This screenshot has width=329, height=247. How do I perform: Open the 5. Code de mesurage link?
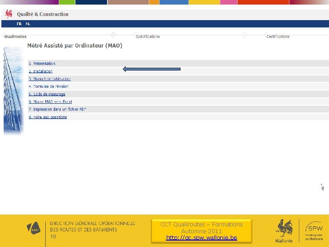(47, 94)
